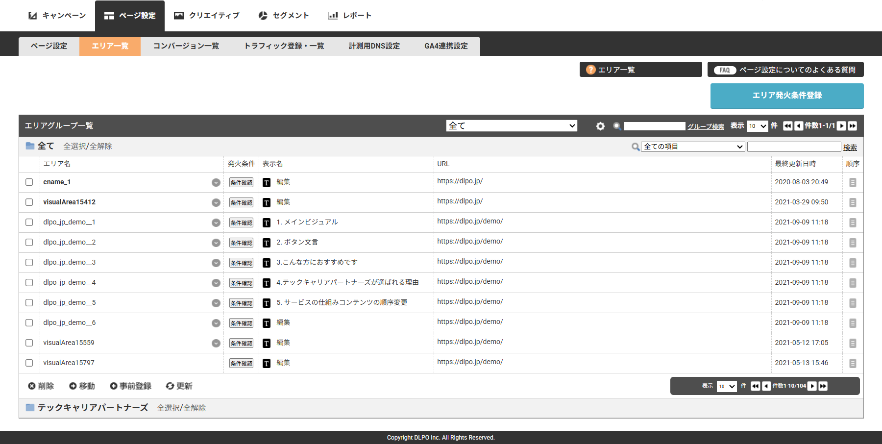Click the 削除 delete icon button
The width and height of the screenshot is (882, 444).
point(41,386)
